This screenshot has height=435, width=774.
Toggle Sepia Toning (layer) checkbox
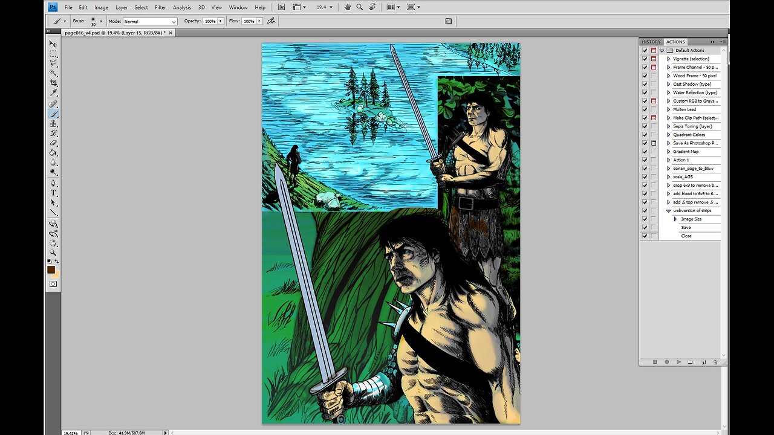(x=645, y=126)
